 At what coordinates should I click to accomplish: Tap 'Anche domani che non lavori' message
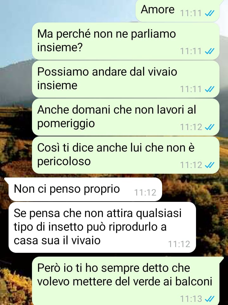click(126, 117)
